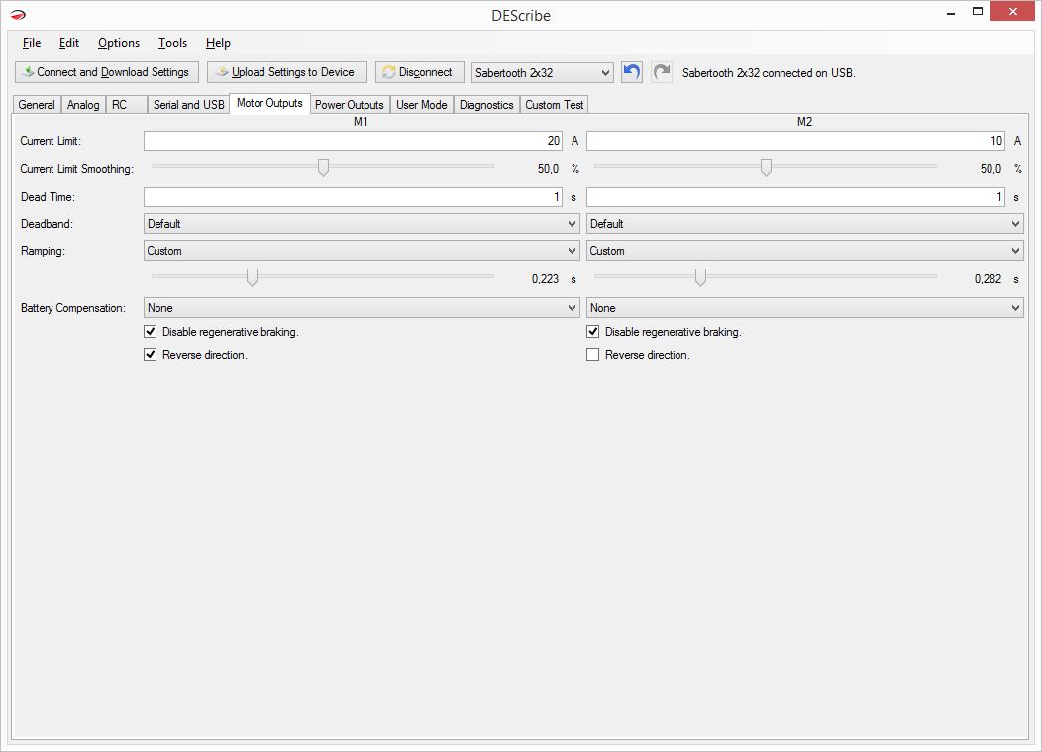
Task: Uncheck M1 Reverse direction
Action: (151, 355)
